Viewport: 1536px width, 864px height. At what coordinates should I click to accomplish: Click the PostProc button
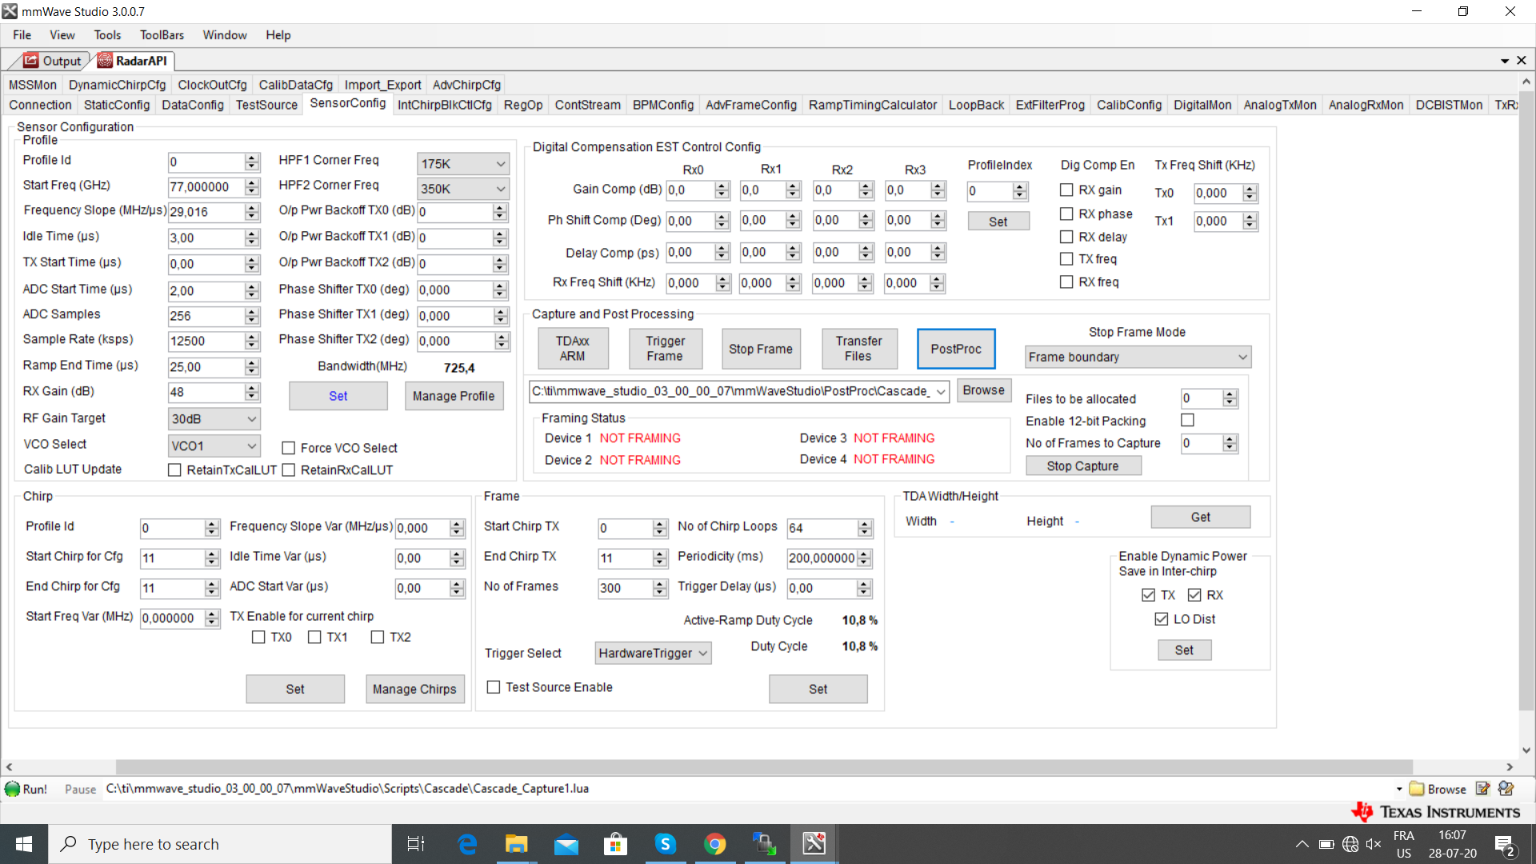click(x=956, y=348)
